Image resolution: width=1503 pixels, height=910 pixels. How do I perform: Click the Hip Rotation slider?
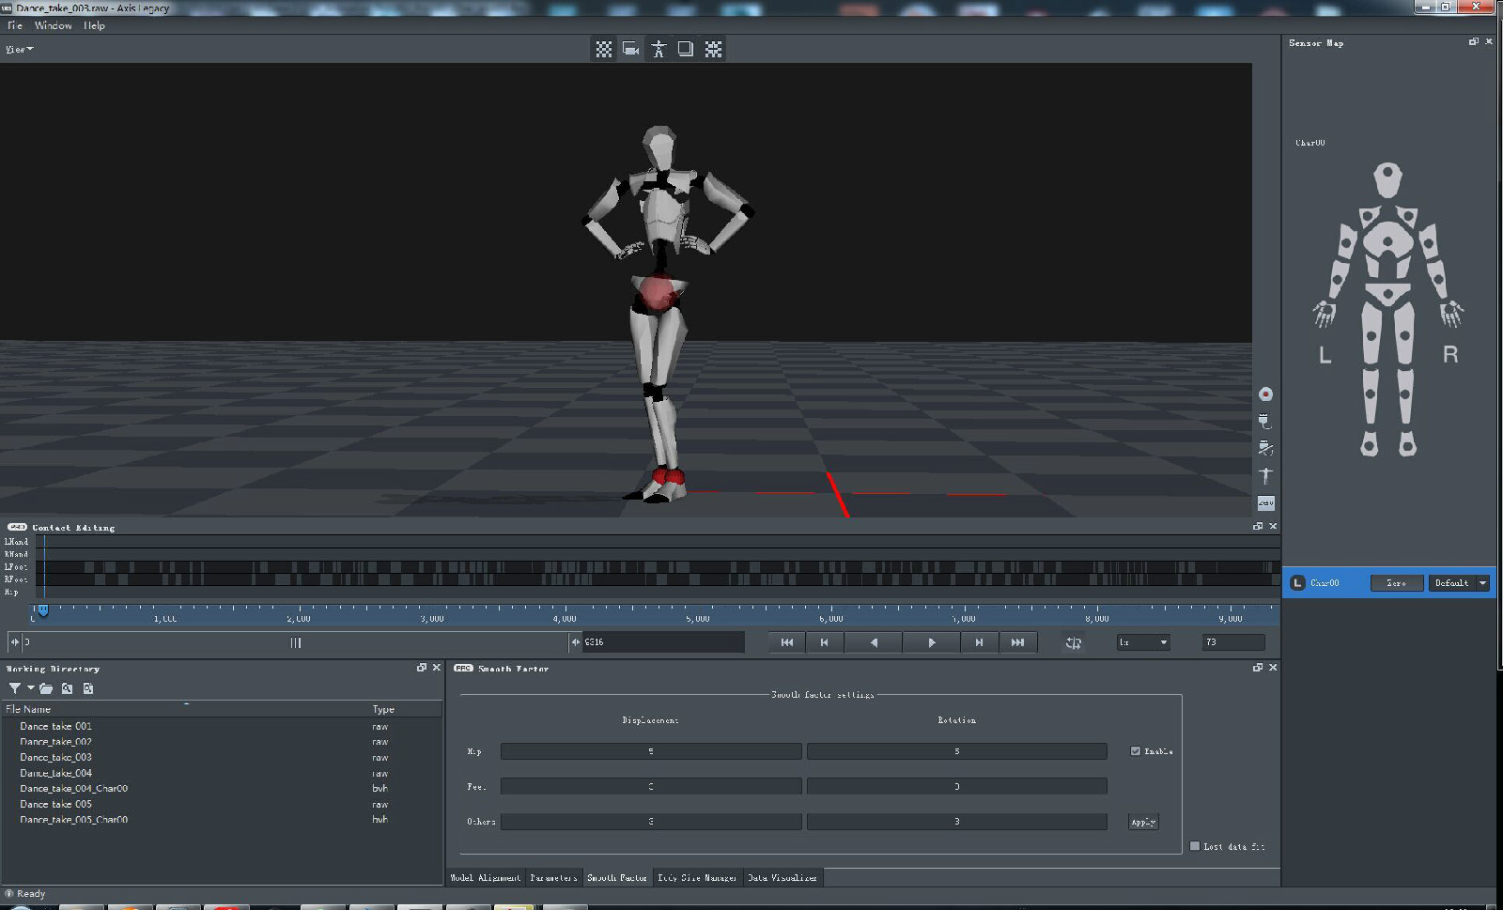[957, 751]
